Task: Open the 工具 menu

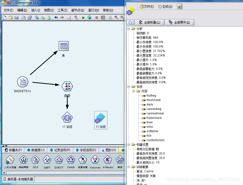Action: (62, 10)
